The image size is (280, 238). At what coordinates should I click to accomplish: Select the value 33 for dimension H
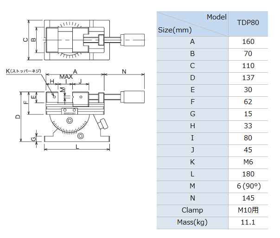pos(248,126)
